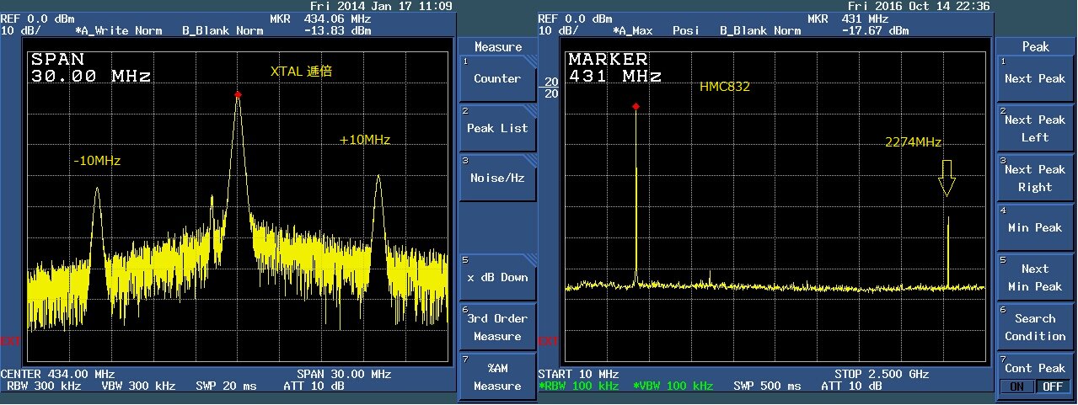Click the red marker on 434 MHz peak

point(238,95)
